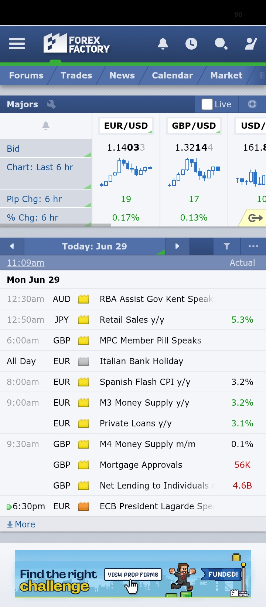Click View Prop Firms ad button
The width and height of the screenshot is (266, 607).
[x=133, y=574]
